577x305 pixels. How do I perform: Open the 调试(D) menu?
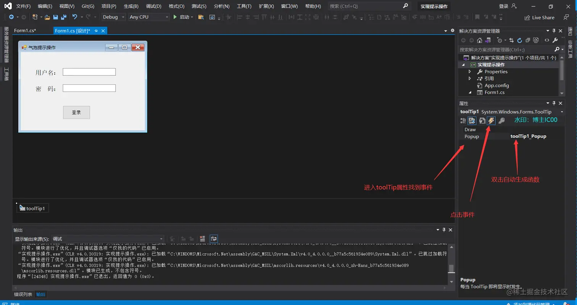coord(153,6)
